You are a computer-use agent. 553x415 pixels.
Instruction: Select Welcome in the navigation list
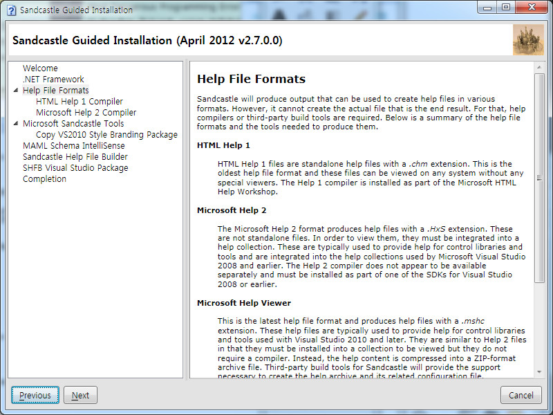pyautogui.click(x=40, y=68)
